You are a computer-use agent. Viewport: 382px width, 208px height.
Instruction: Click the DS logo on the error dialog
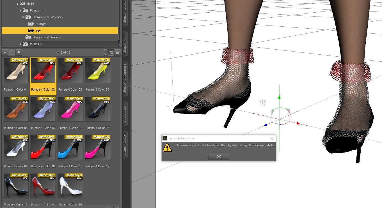click(x=164, y=138)
